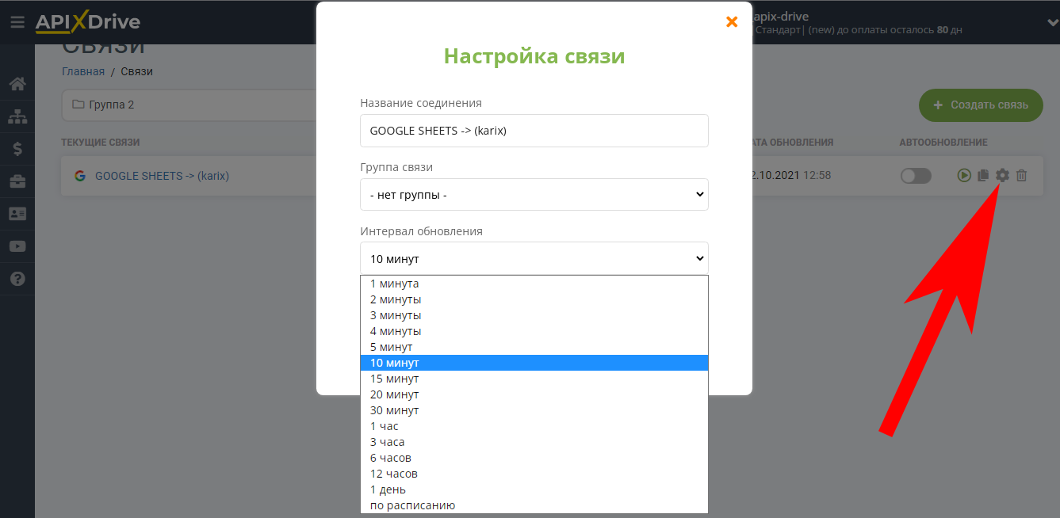Select the 1 минута option
The width and height of the screenshot is (1060, 518).
click(x=534, y=284)
